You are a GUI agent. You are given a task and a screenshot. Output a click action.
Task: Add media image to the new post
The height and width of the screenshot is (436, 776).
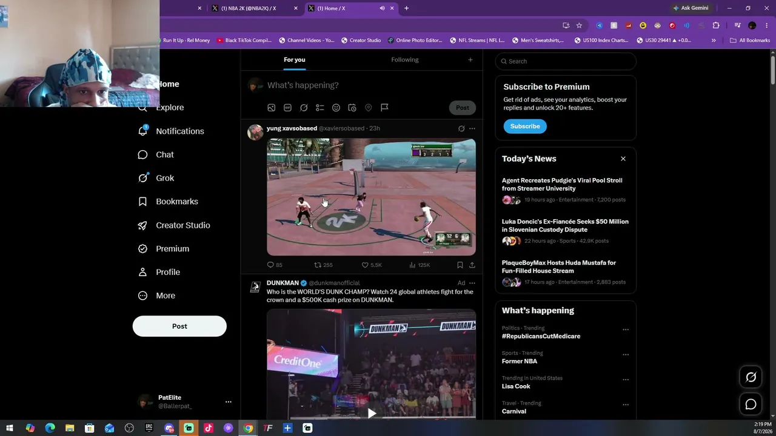(x=272, y=108)
